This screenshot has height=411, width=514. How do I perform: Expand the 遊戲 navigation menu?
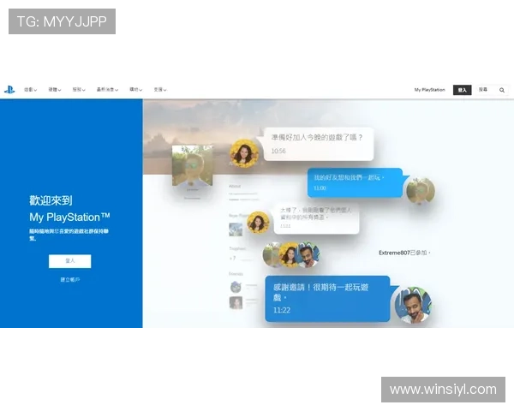[x=31, y=89]
